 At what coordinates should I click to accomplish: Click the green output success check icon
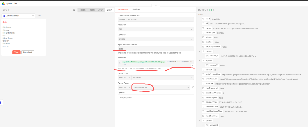[210, 10]
